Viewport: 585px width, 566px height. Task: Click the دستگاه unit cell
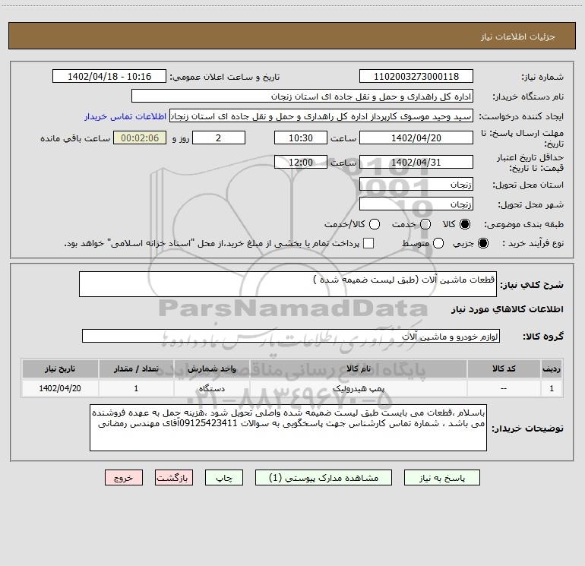(x=211, y=388)
